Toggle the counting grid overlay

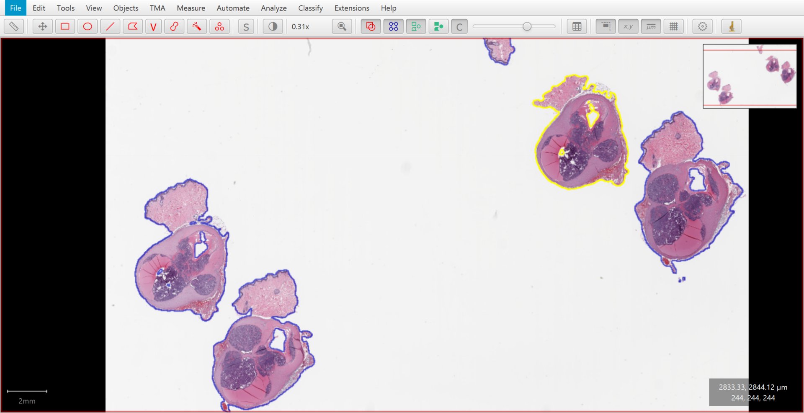673,26
